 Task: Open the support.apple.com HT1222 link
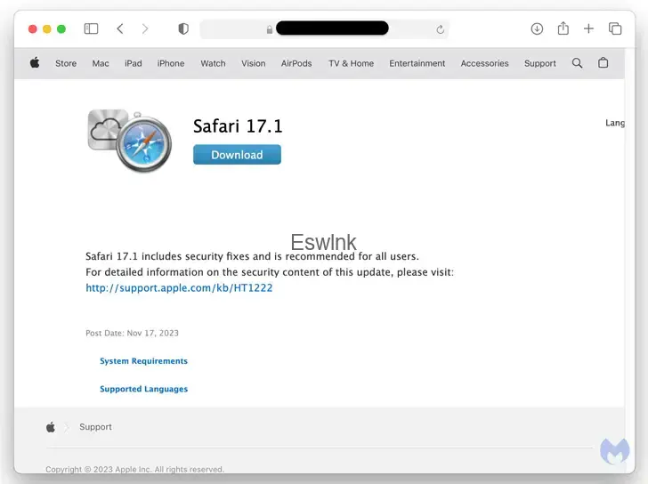179,288
